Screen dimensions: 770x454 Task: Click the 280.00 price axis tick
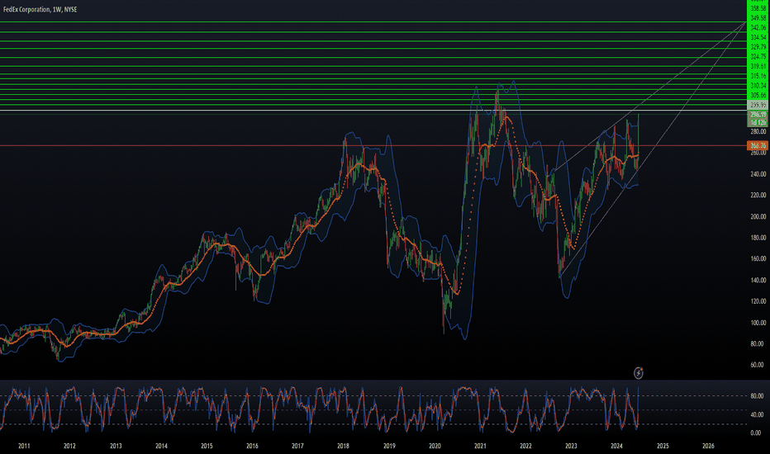[758, 131]
